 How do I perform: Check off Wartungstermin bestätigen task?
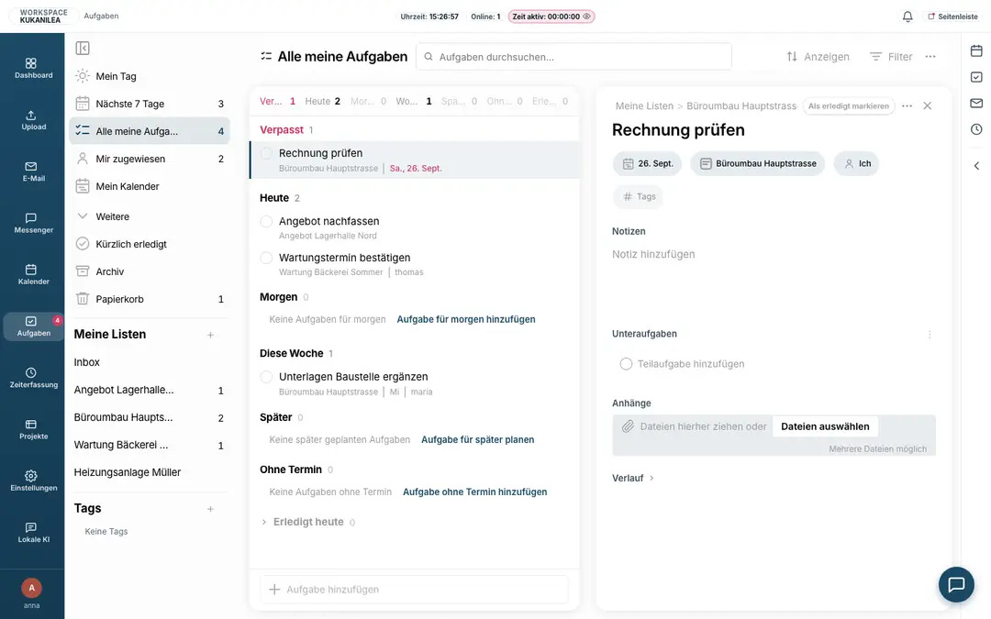tap(267, 258)
